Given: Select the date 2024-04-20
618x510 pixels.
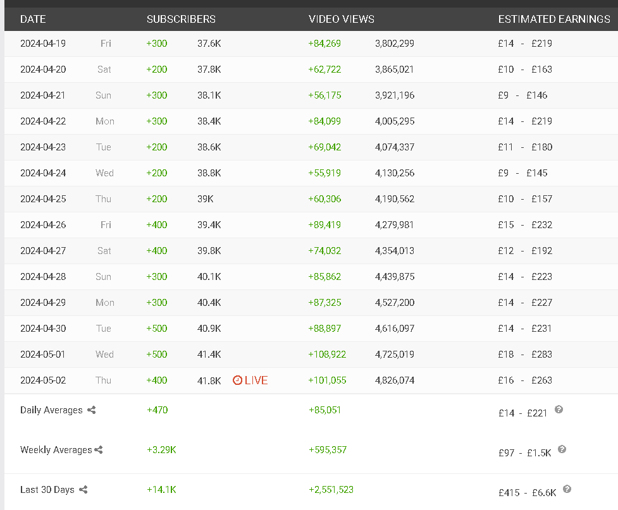Looking at the screenshot, I should click(43, 70).
